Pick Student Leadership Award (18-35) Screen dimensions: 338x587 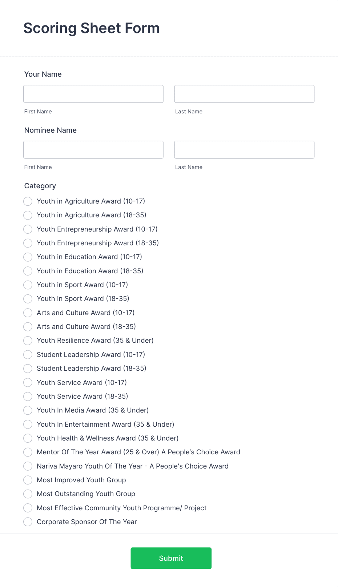point(28,369)
